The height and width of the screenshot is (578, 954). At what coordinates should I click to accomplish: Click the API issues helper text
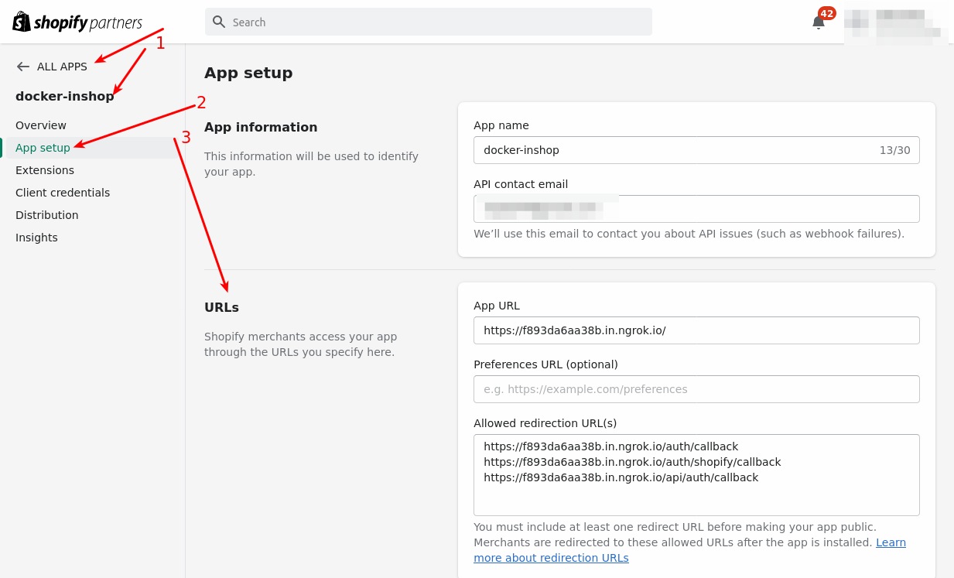pos(689,234)
